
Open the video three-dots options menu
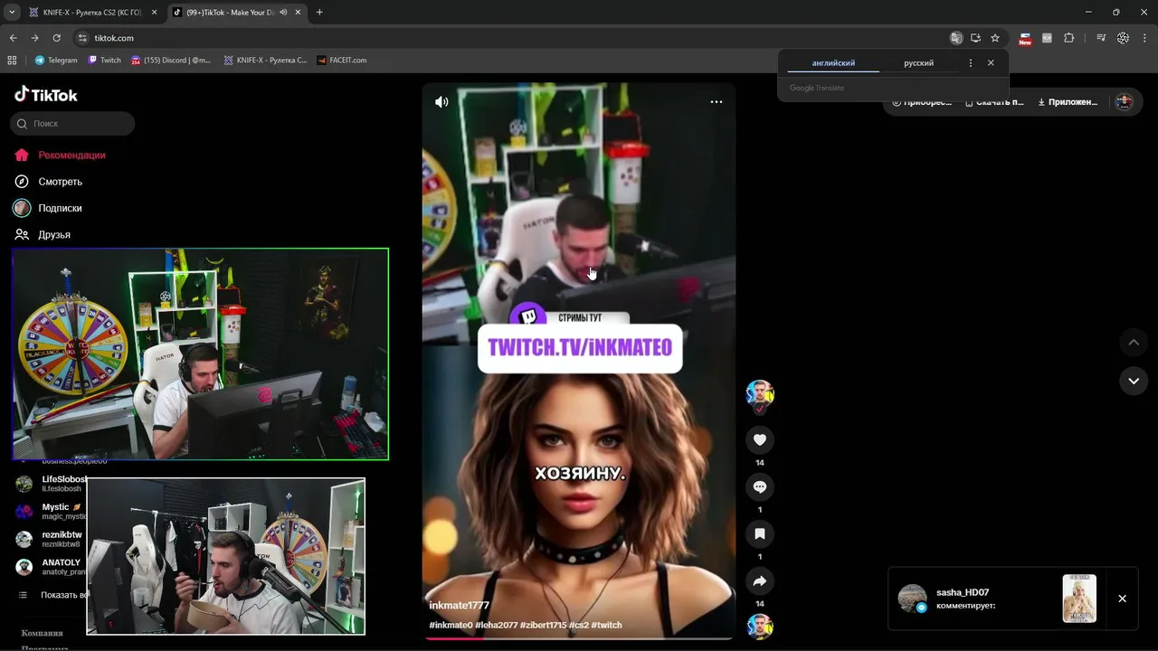point(717,102)
